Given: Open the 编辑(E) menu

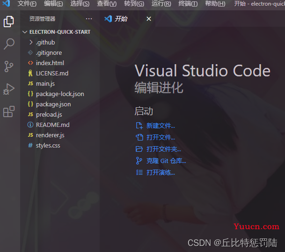Looking at the screenshot, I should click(x=53, y=3).
